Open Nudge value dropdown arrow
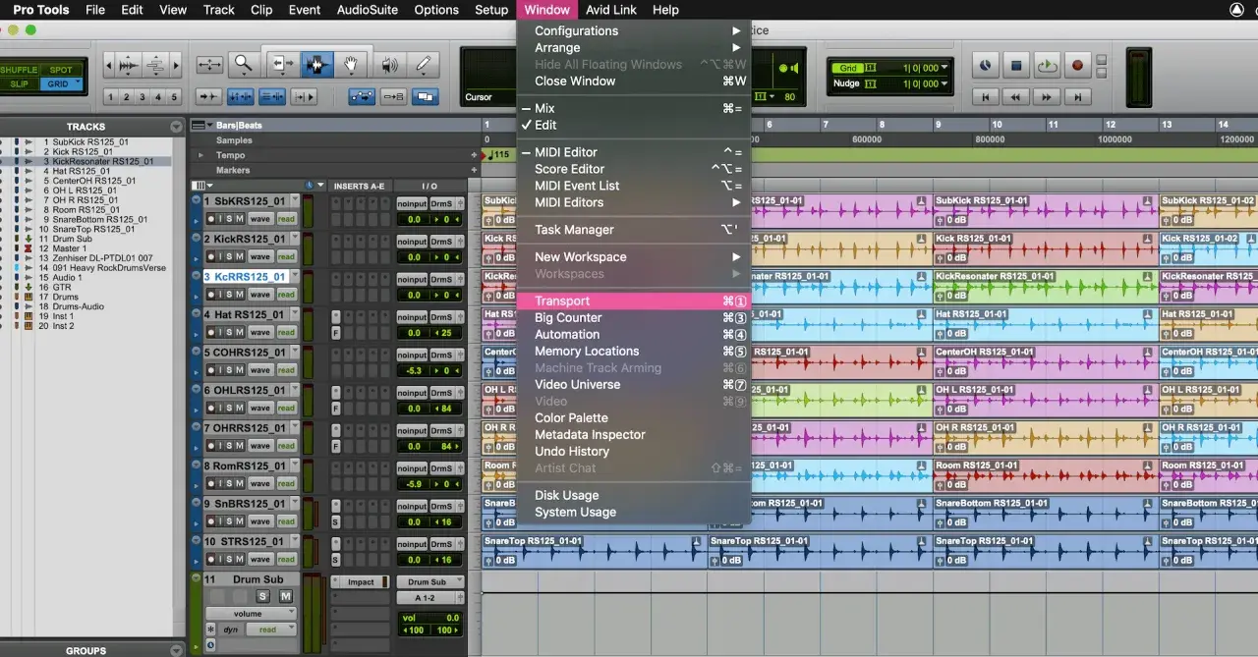Screen dimensions: 1258x657 coord(944,83)
